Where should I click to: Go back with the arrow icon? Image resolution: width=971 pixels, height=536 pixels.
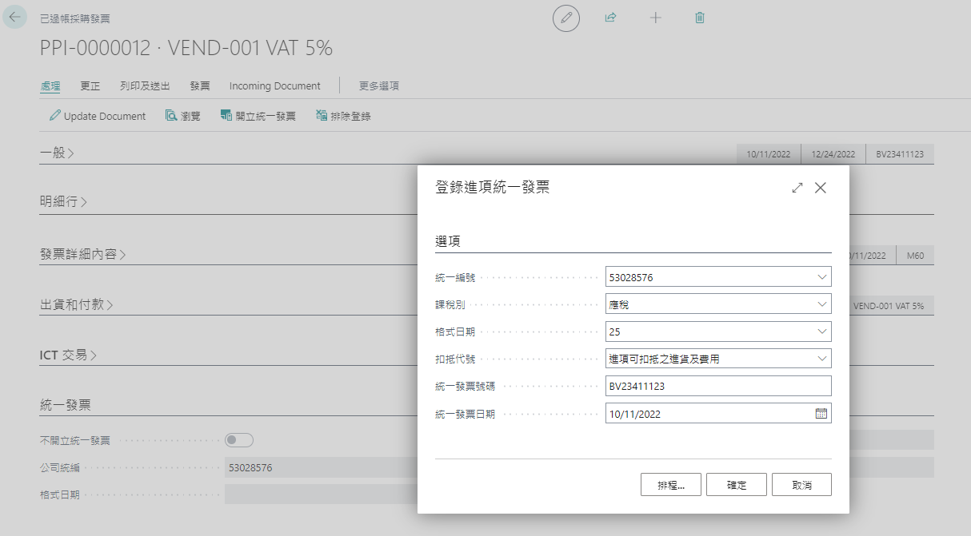tap(15, 17)
